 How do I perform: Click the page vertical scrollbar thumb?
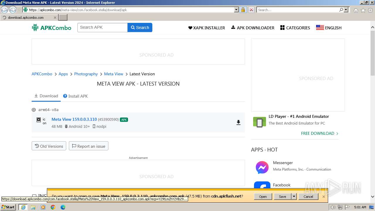[373, 53]
